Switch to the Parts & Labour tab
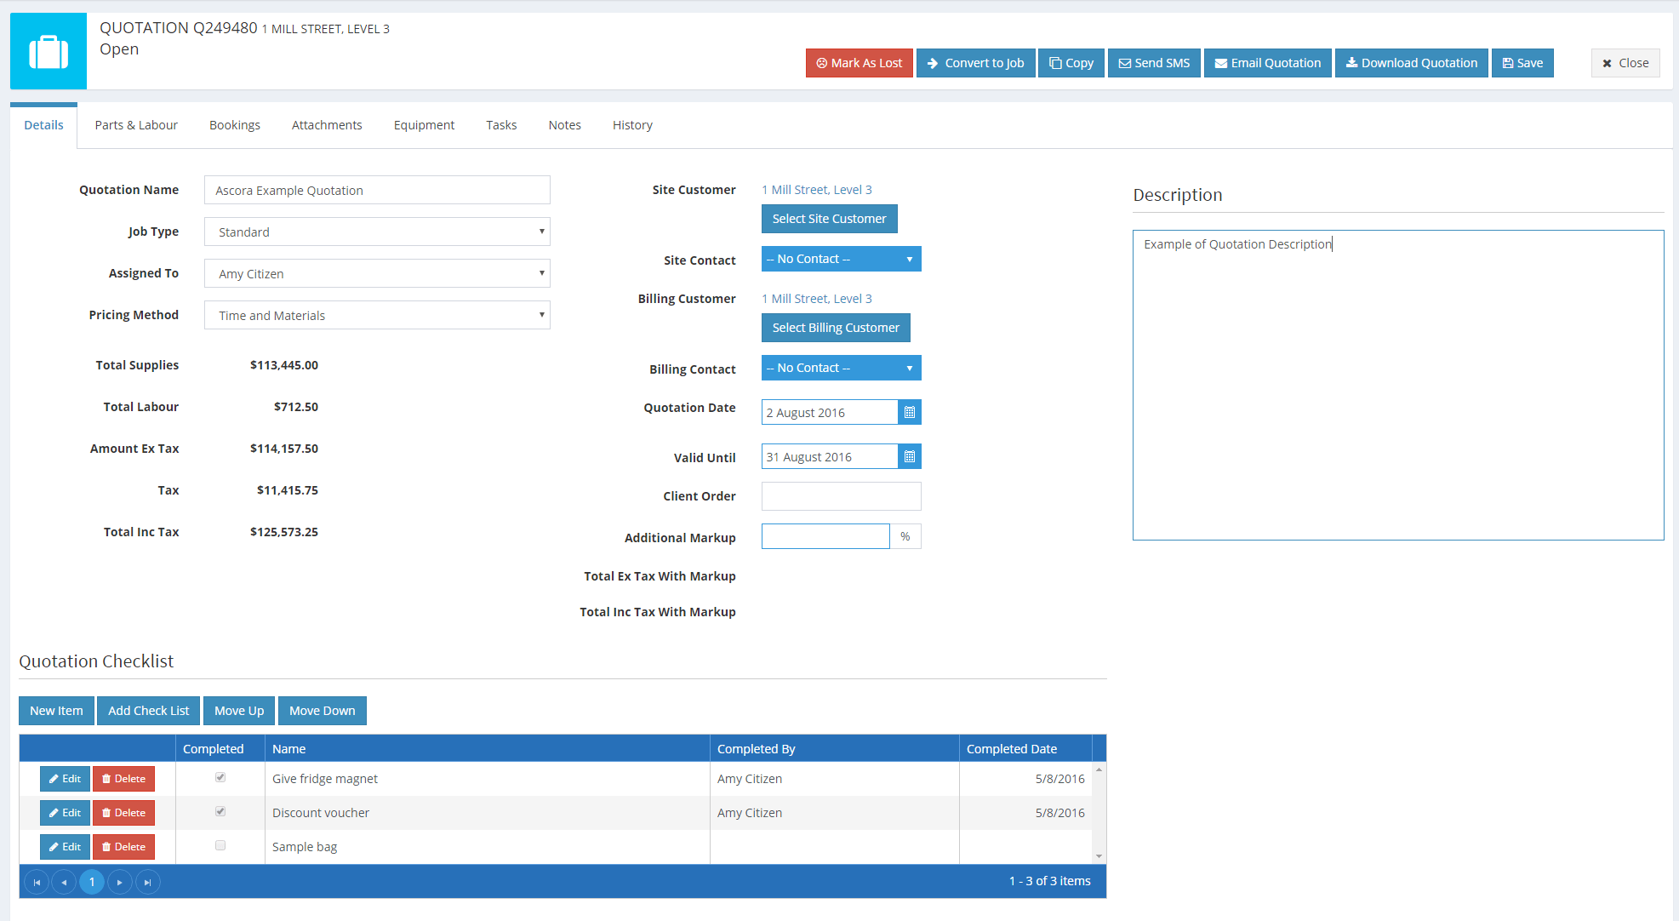Image resolution: width=1679 pixels, height=921 pixels. (135, 125)
